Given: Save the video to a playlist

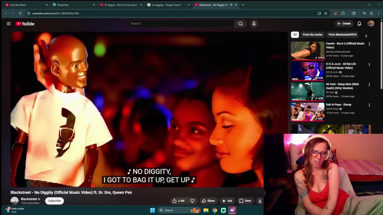Looking at the screenshot, I should (245, 201).
